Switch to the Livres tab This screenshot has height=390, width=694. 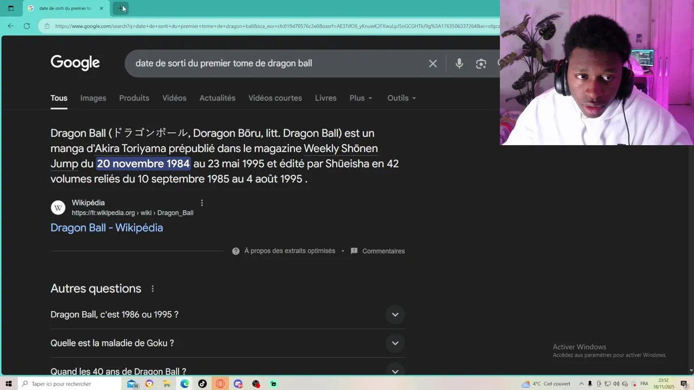pos(326,98)
